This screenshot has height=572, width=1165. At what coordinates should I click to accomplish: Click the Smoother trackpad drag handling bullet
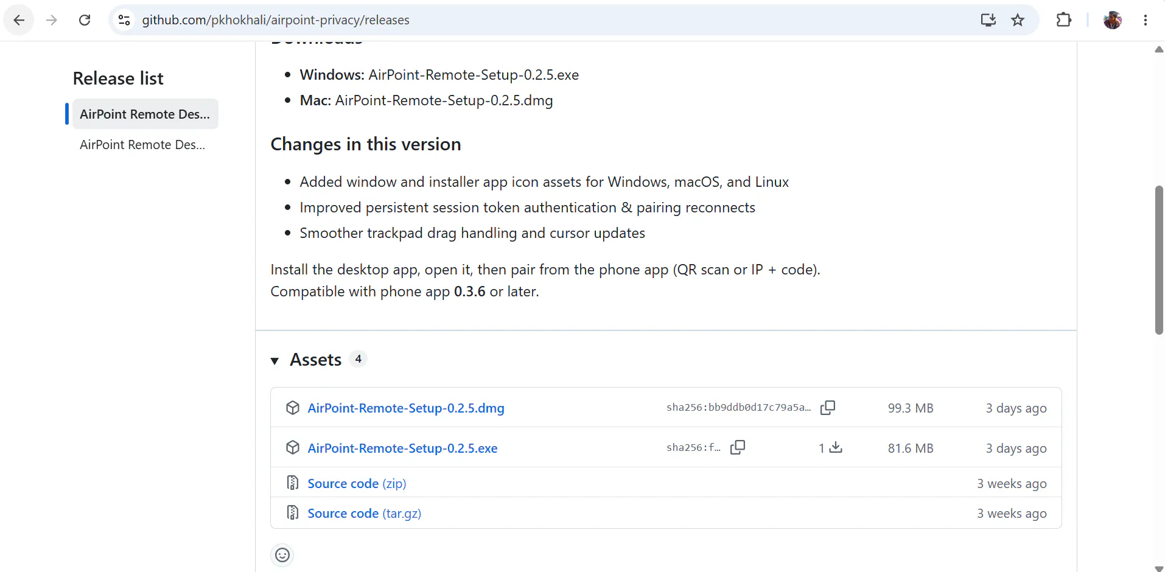(x=472, y=233)
